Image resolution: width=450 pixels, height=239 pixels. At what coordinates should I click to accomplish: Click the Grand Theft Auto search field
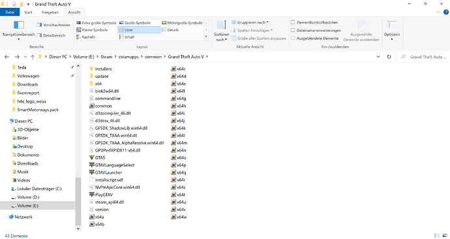pos(424,57)
